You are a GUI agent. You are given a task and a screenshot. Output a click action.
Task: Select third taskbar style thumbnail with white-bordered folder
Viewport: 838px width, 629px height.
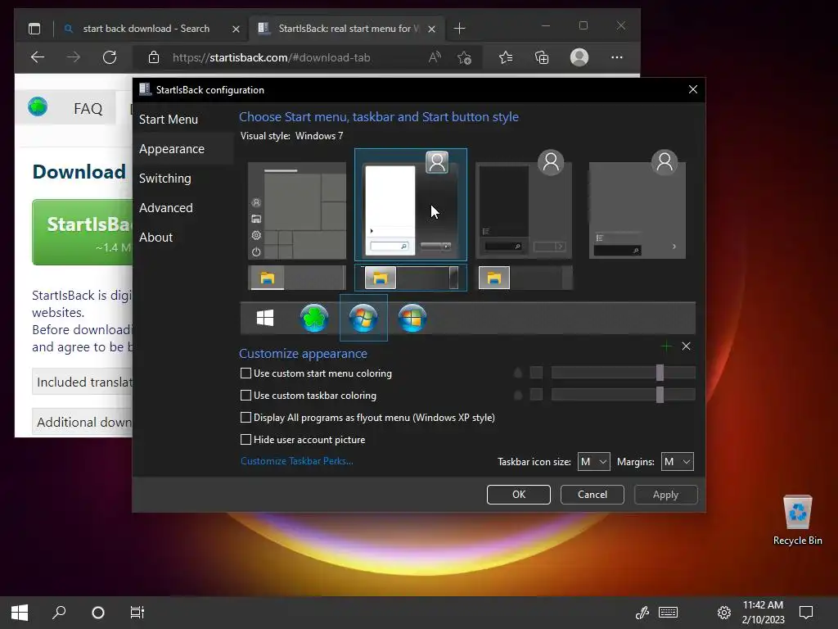pyautogui.click(x=525, y=278)
